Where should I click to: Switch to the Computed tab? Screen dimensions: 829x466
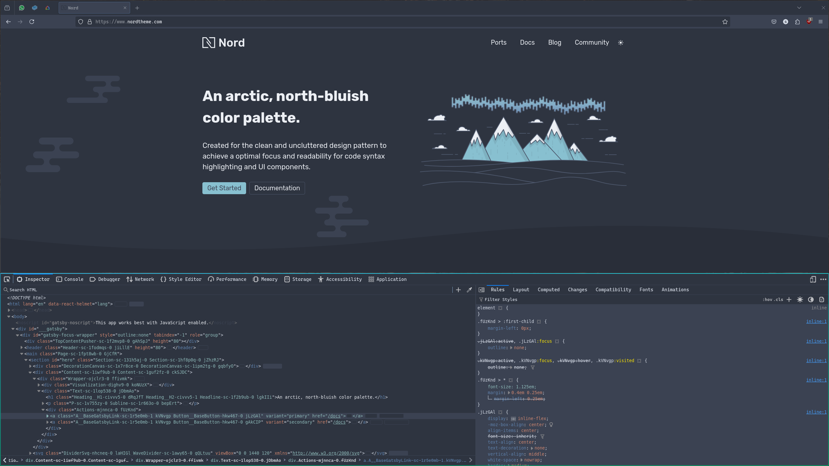[548, 290]
